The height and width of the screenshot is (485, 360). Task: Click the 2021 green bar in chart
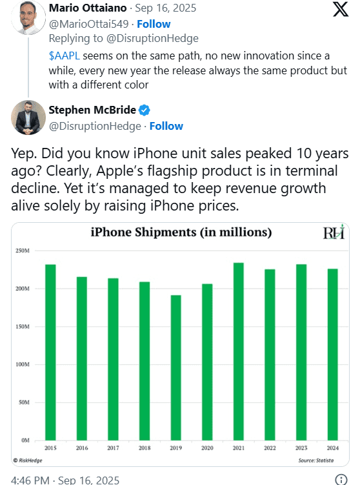[239, 351]
